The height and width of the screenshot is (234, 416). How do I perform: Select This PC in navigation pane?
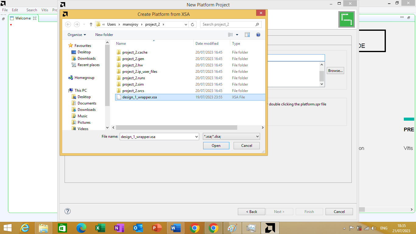[80, 90]
